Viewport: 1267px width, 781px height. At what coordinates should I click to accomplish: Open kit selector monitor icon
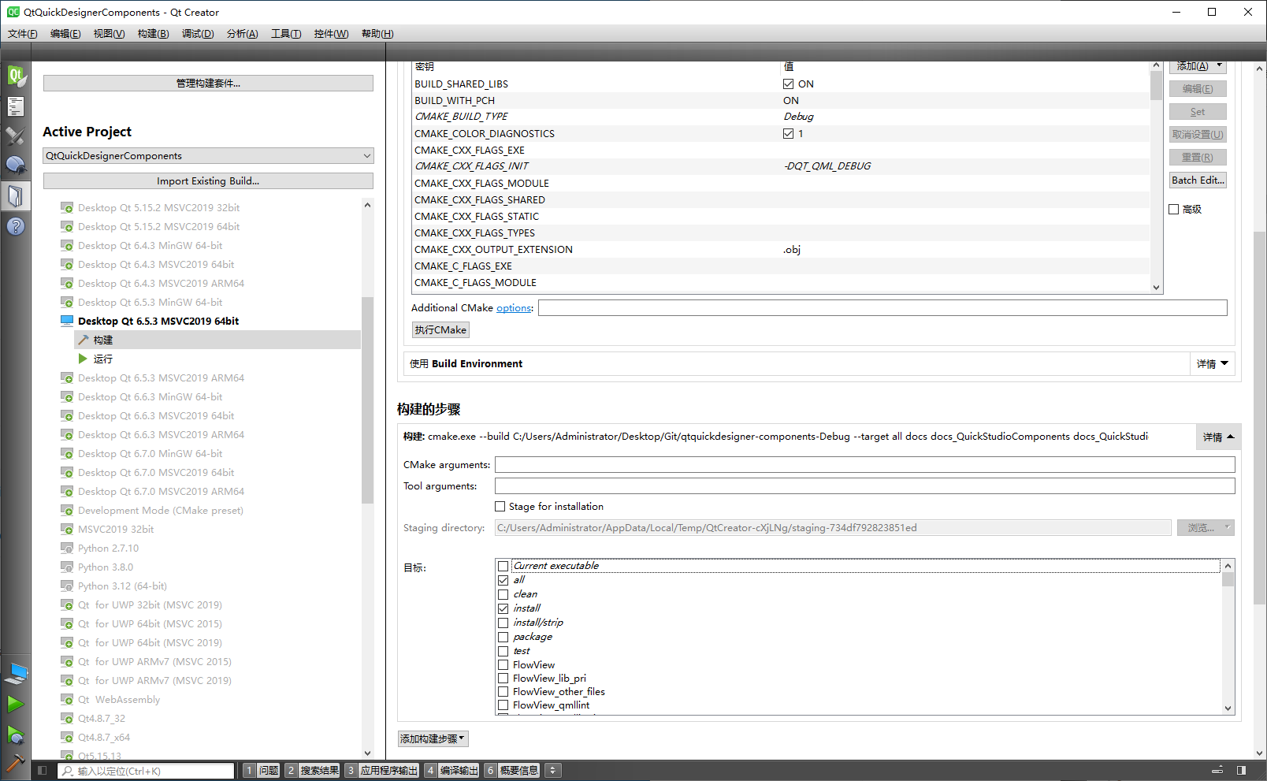(x=16, y=674)
